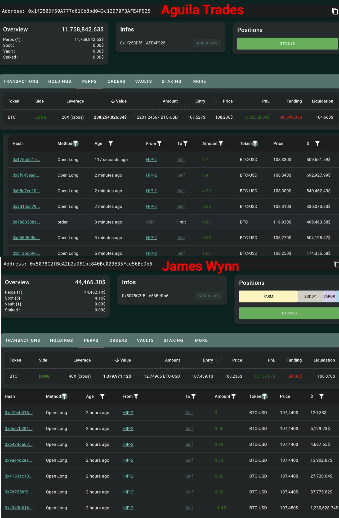Expand the MORE menu in the 0x5078C2fB wallet
Image resolution: width=339 pixels, height=518 pixels.
pyautogui.click(x=201, y=340)
